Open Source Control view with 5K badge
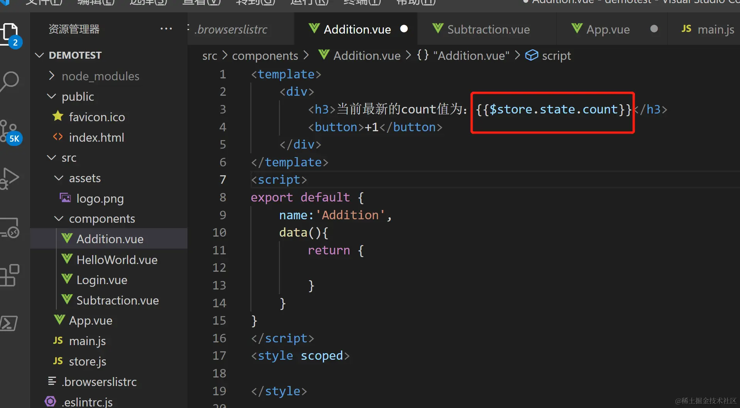Screen dimensions: 740x408 10,131
